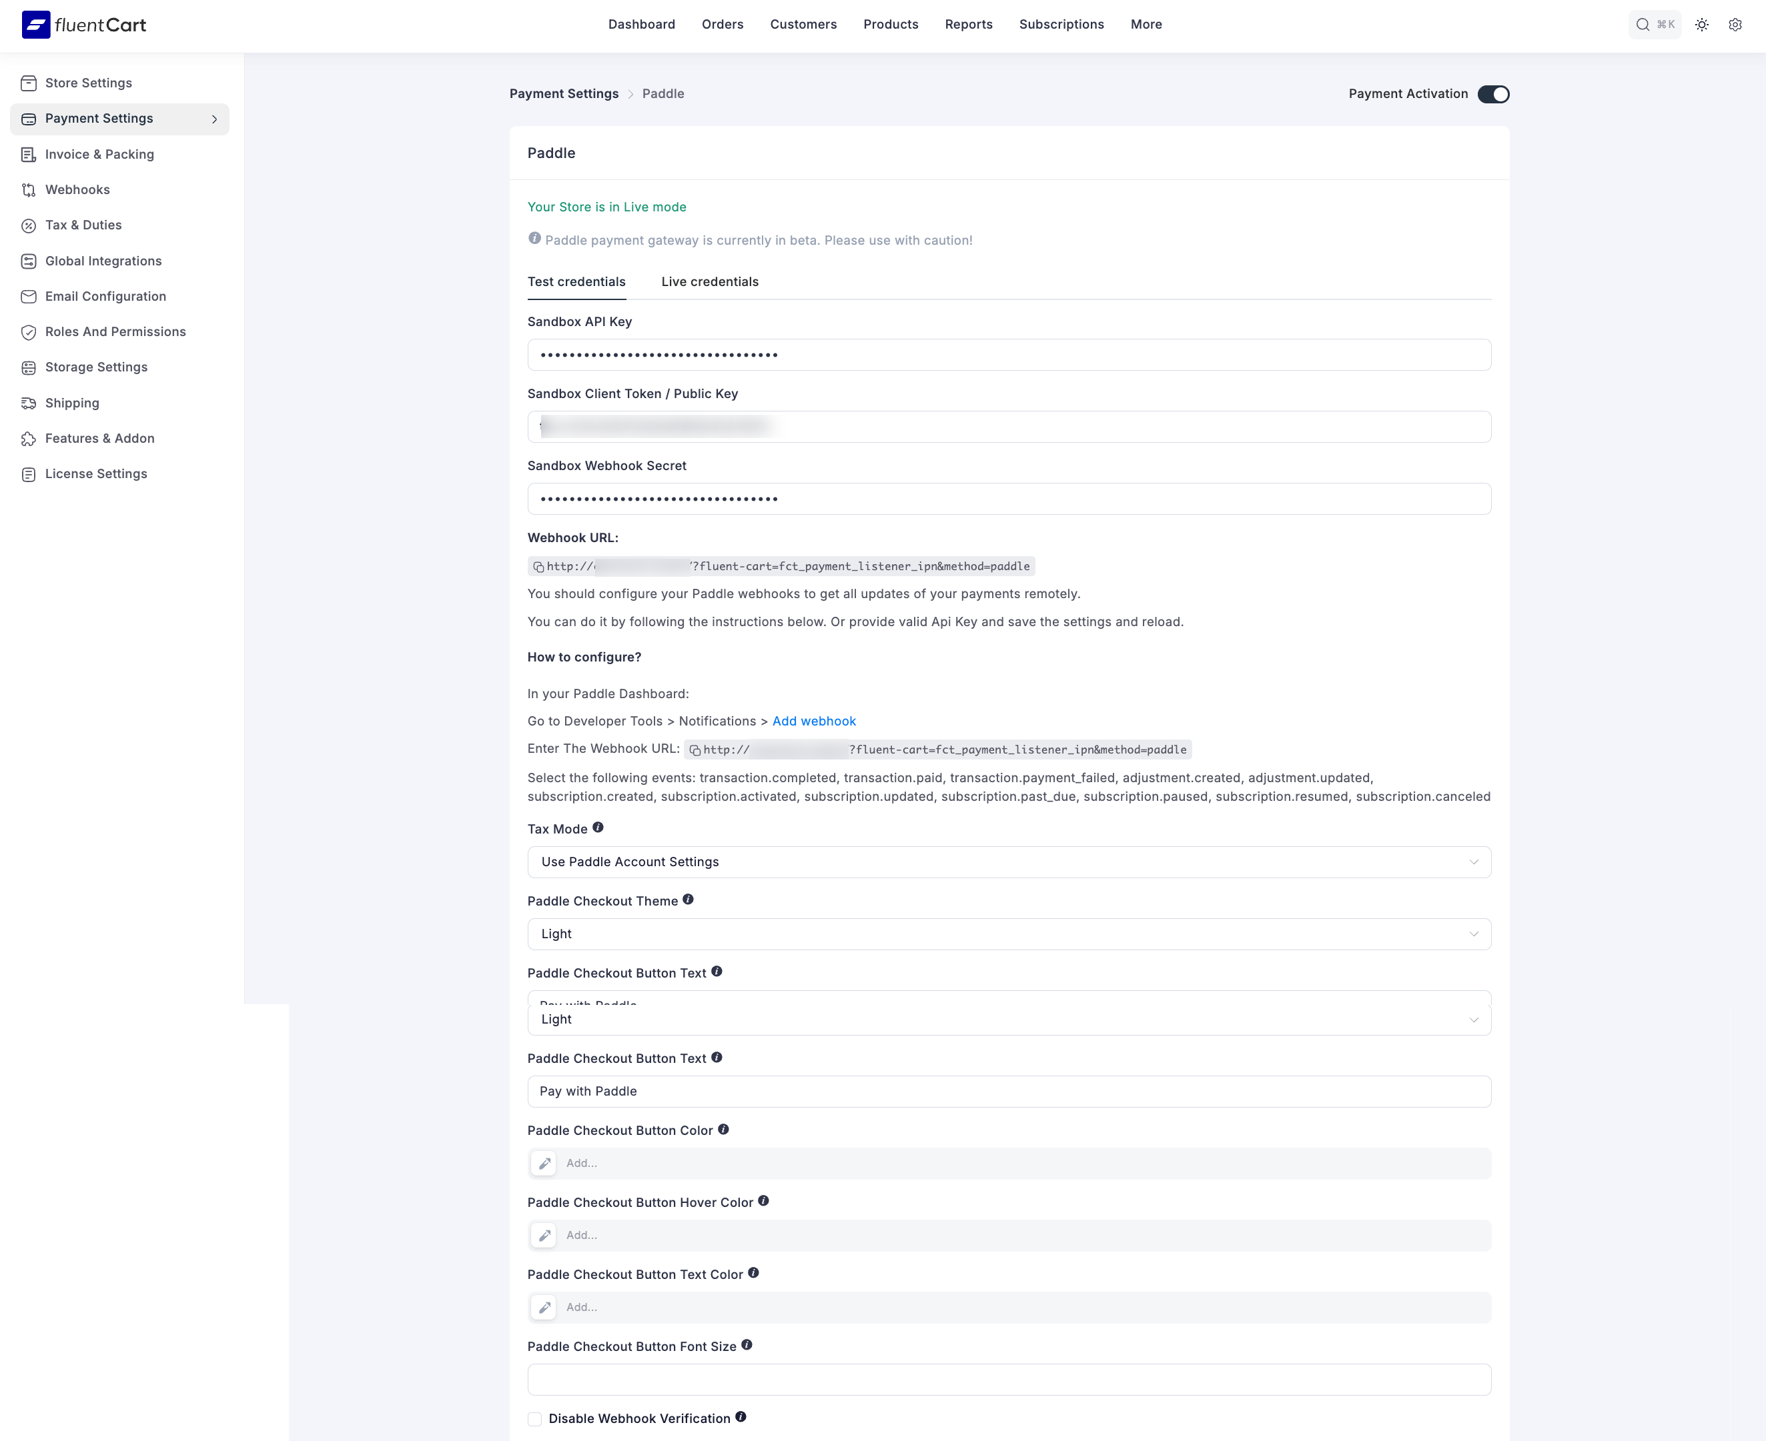The image size is (1766, 1441).
Task: Check Disable Webhook Verification checkbox
Action: [x=534, y=1418]
